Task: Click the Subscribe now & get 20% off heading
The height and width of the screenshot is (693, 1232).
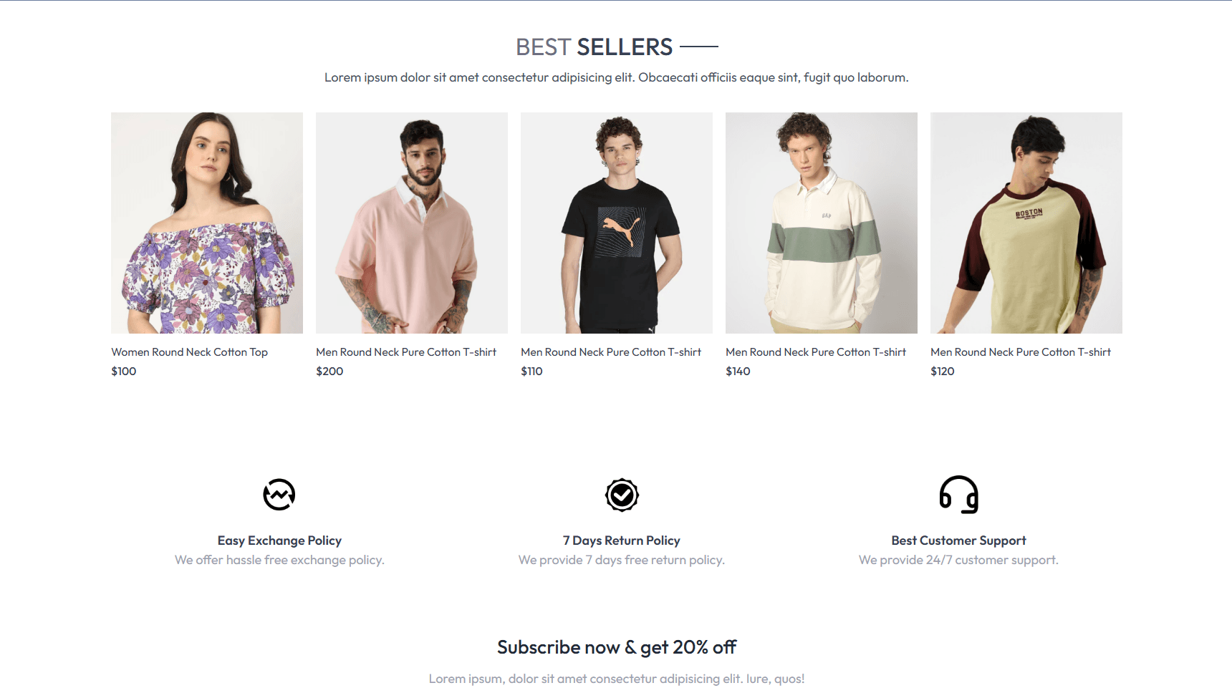Action: tap(617, 647)
